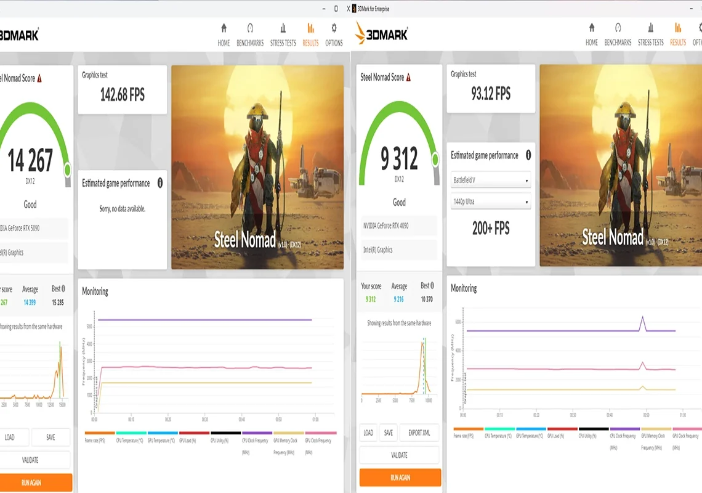
Task: Click VALIDATE button in right window
Action: tap(399, 455)
